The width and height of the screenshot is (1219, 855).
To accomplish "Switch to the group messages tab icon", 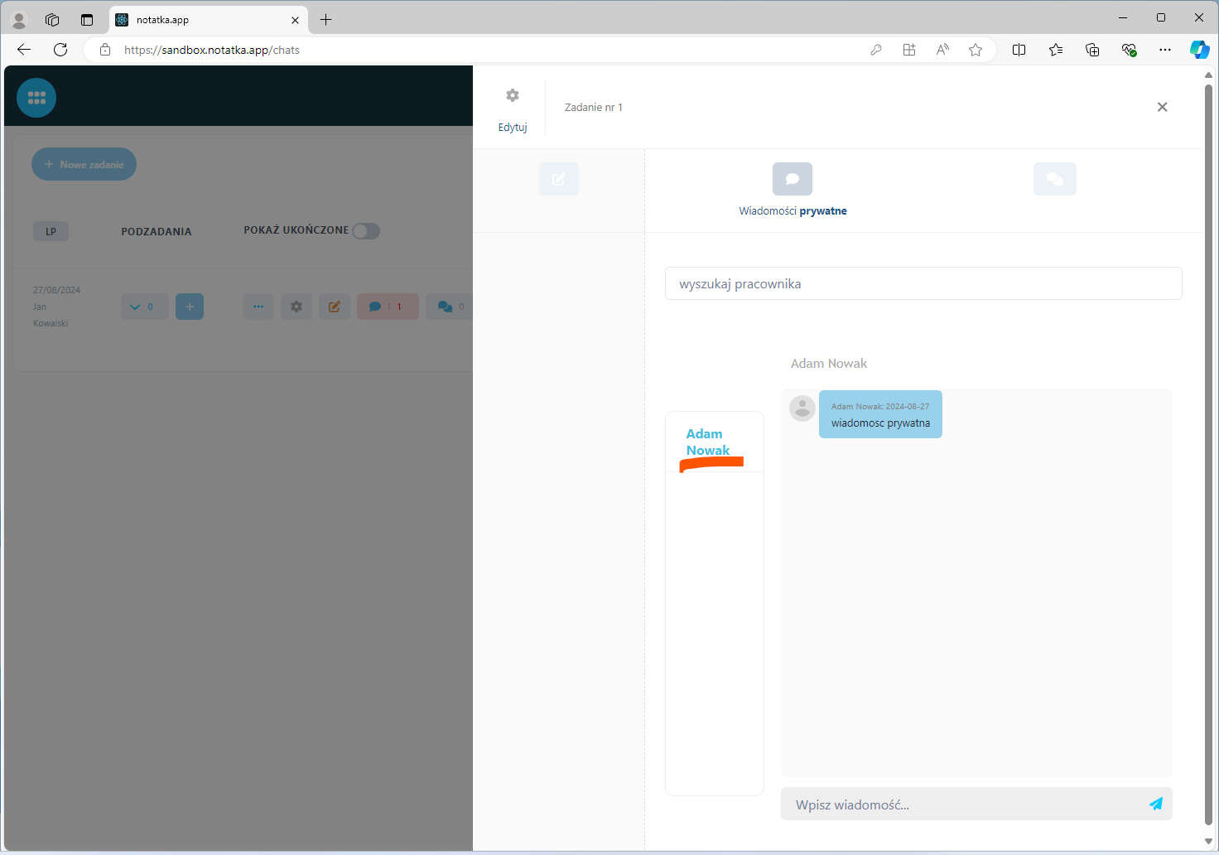I will coord(1054,179).
